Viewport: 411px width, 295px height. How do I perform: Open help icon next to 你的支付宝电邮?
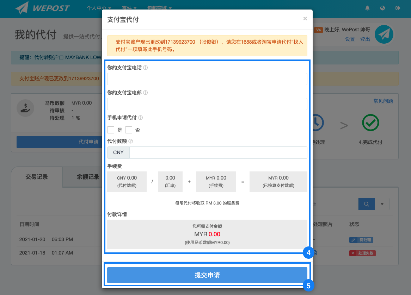146,93
